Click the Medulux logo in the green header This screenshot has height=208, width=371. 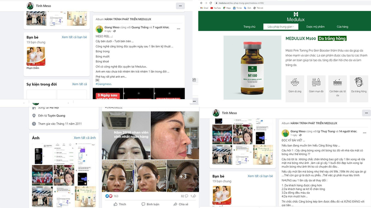[x=296, y=17]
